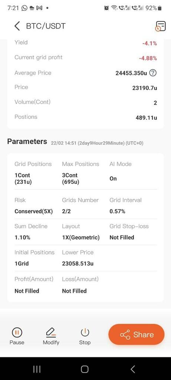The width and height of the screenshot is (171, 380).
Task: Toggle the AI Mode On value
Action: pyautogui.click(x=113, y=178)
